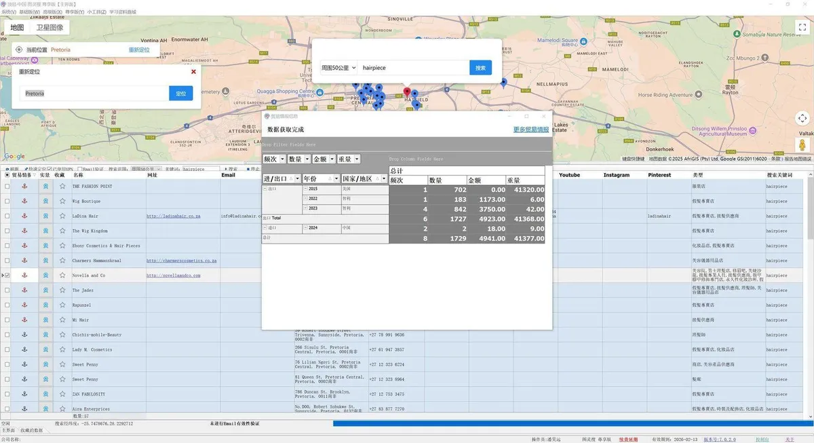The width and height of the screenshot is (814, 443).
Task: Open the 金额 field dropdown
Action: (x=332, y=159)
